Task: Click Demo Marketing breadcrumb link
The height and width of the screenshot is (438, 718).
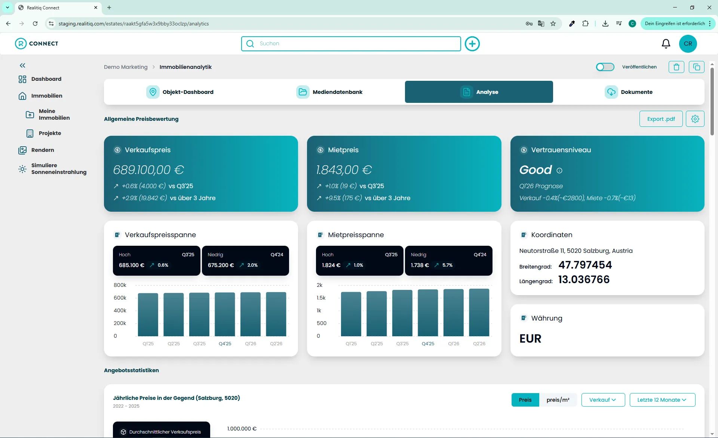Action: pyautogui.click(x=126, y=67)
